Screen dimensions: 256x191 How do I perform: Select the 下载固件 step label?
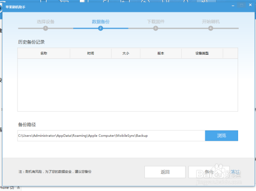click(156, 22)
